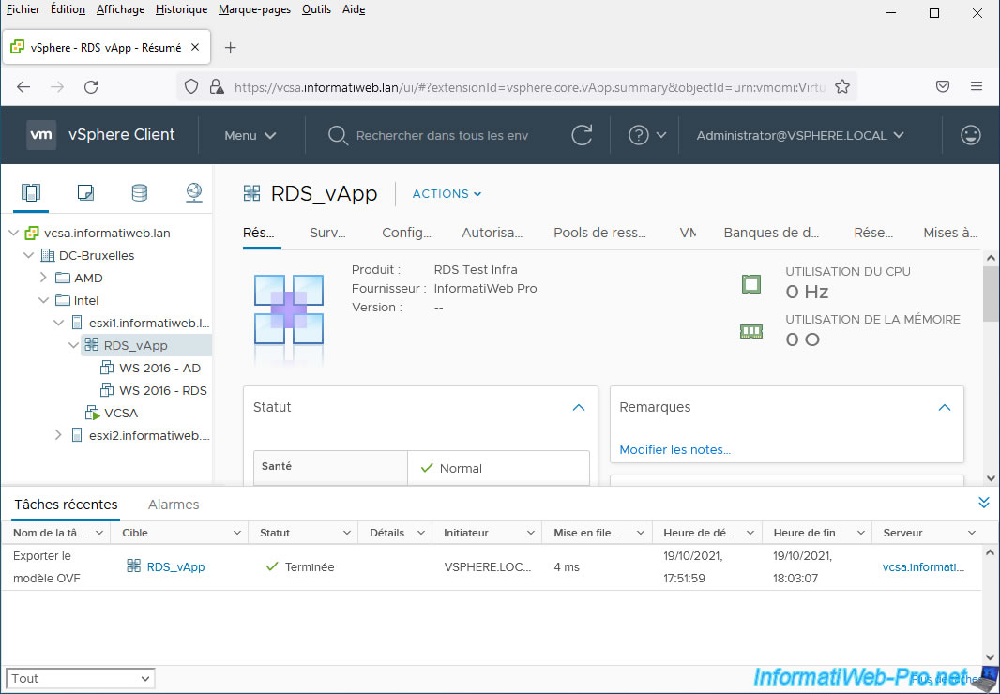
Task: Switch to the Banques de données tab
Action: point(772,233)
